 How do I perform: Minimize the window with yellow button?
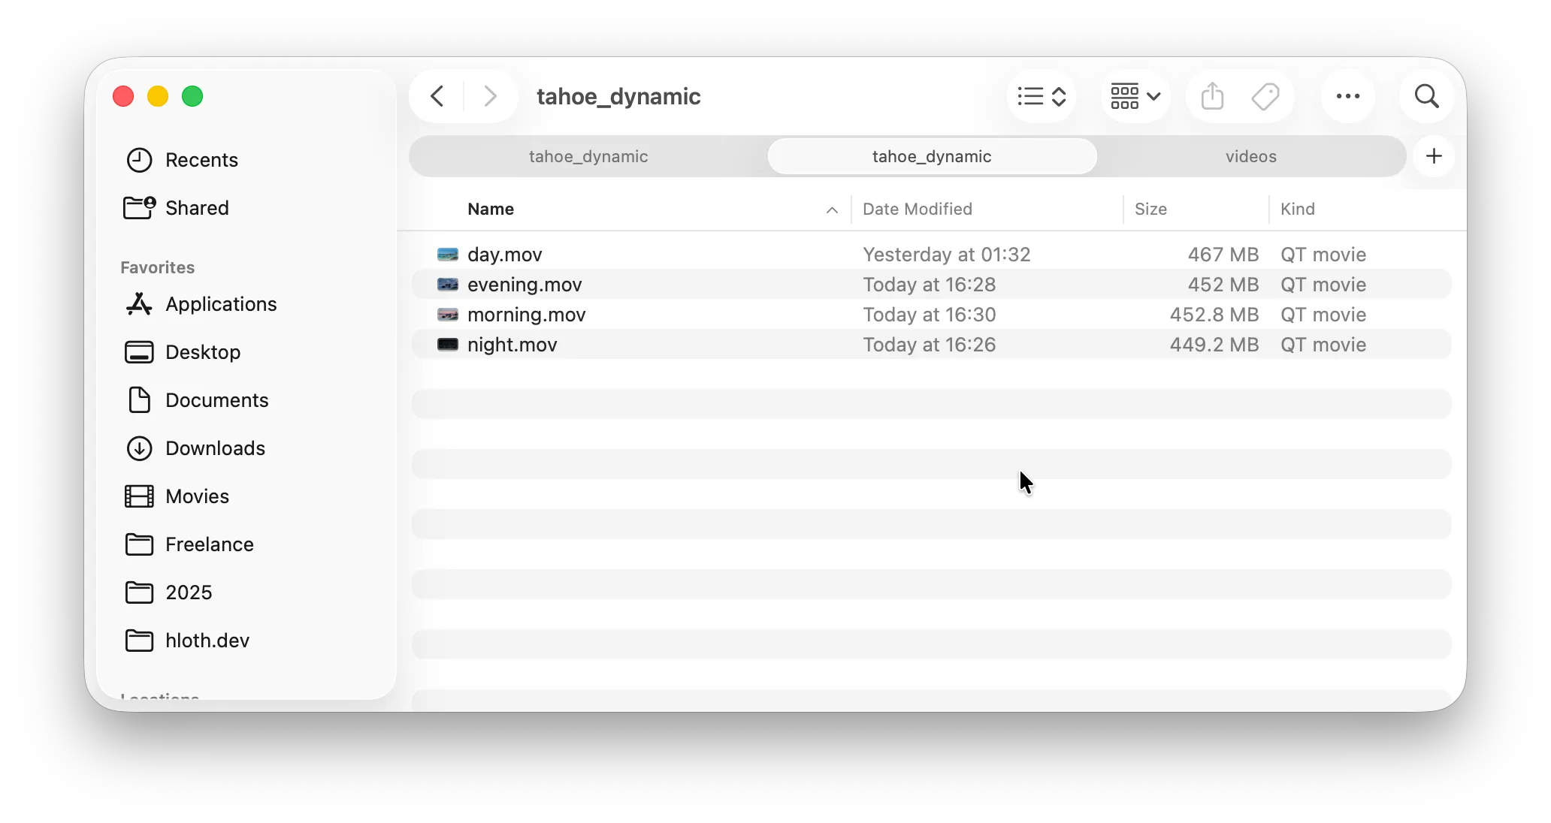(x=158, y=96)
